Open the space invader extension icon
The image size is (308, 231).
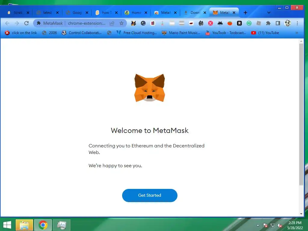(220, 23)
